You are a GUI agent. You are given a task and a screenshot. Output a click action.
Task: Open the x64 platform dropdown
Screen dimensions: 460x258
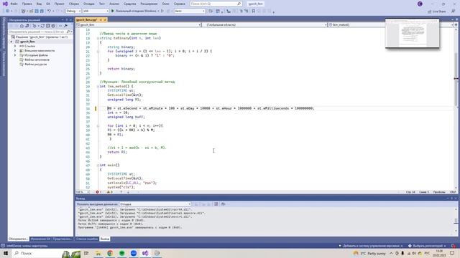click(96, 11)
